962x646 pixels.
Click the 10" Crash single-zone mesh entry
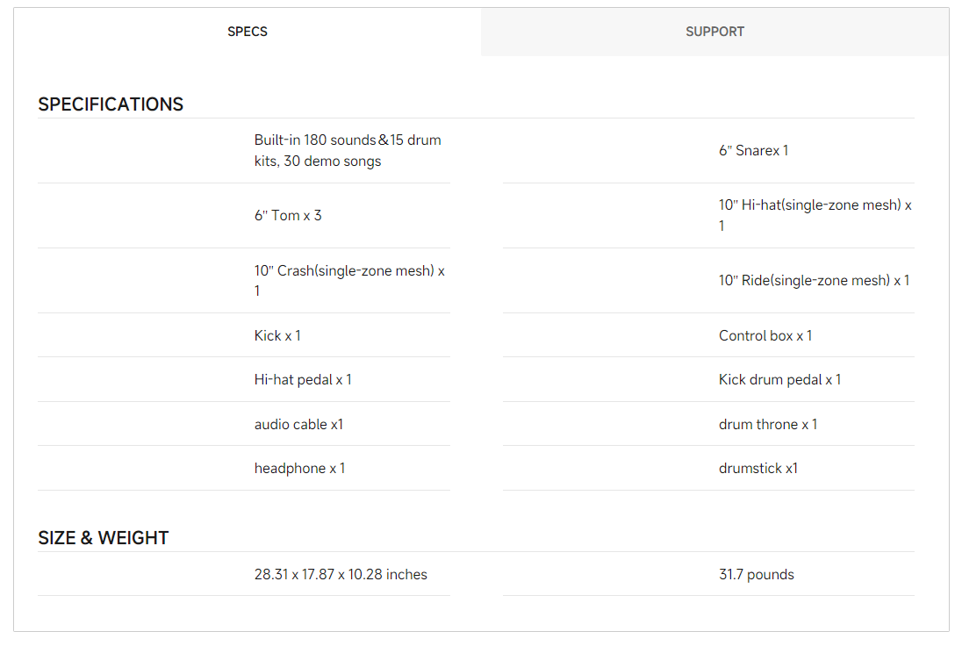pos(349,281)
